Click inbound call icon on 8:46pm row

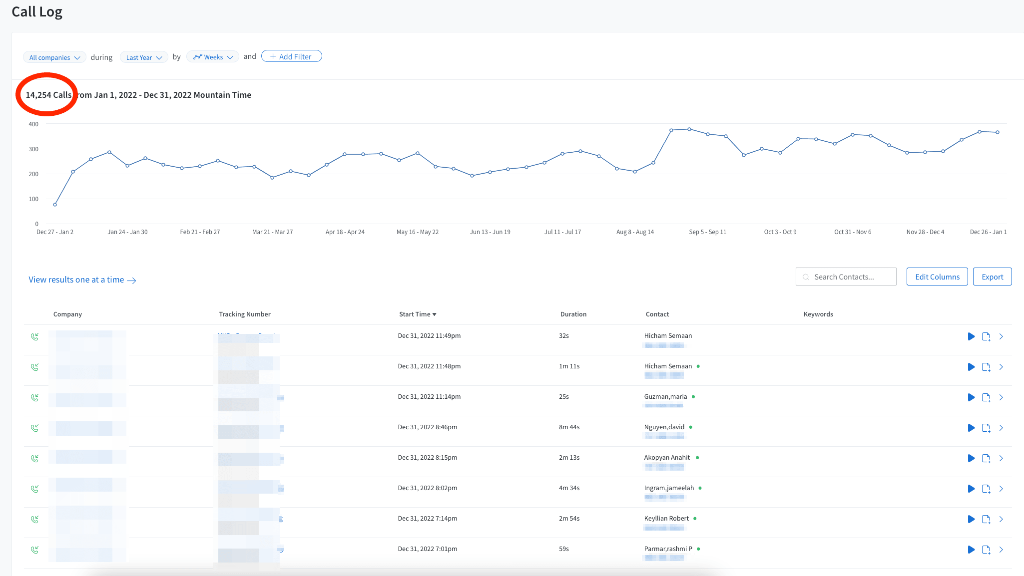coord(34,428)
